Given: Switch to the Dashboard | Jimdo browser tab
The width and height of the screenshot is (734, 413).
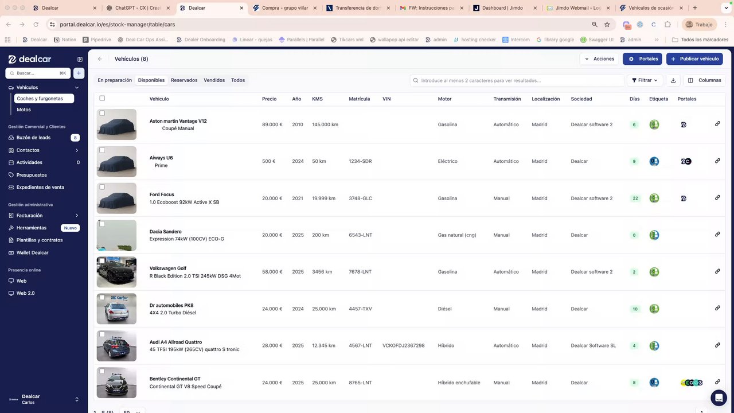Looking at the screenshot, I should (x=505, y=8).
